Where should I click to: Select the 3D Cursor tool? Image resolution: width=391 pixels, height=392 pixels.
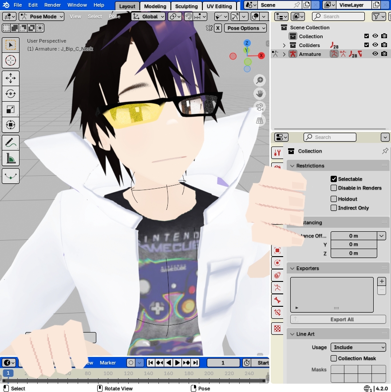click(x=11, y=60)
